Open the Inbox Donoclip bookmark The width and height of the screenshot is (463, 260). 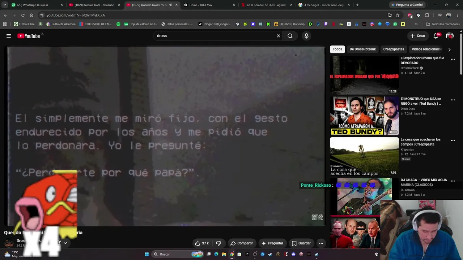[289, 24]
